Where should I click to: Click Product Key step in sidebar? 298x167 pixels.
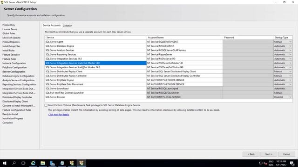(8, 25)
